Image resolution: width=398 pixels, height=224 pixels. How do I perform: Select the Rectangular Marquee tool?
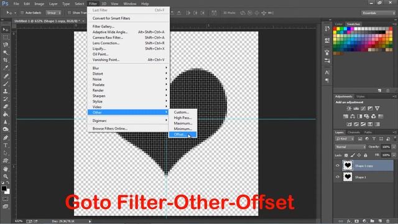(x=6, y=37)
